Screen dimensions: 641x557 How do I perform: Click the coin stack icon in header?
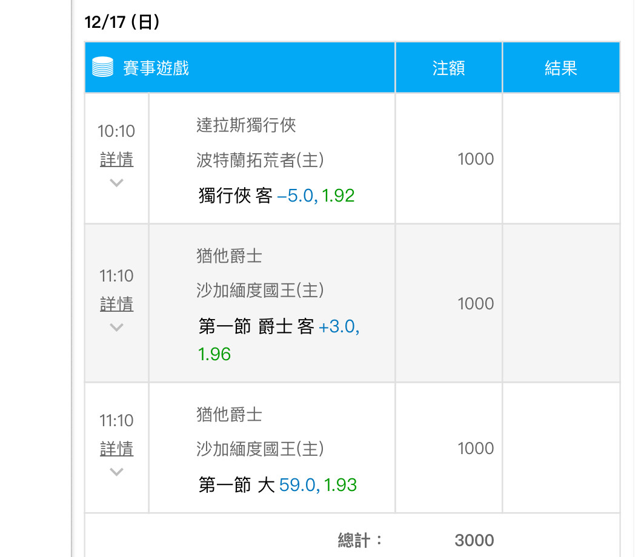(x=102, y=67)
